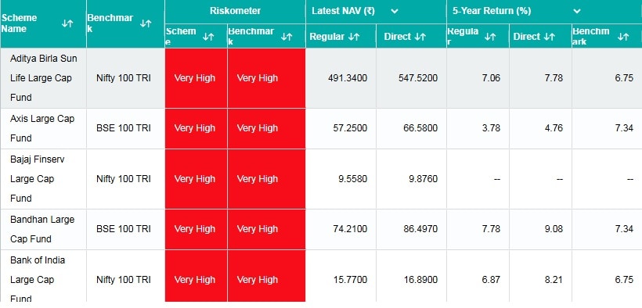Select direct NAV 9.8760
This screenshot has width=642, height=308.
coord(423,179)
